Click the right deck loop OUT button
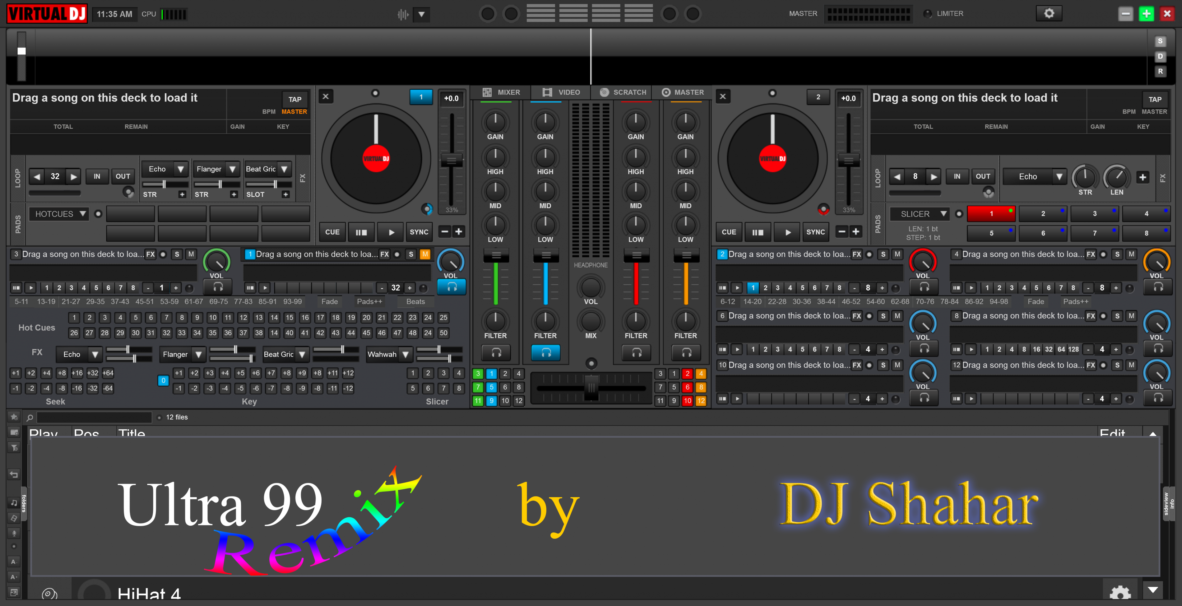 coord(983,176)
